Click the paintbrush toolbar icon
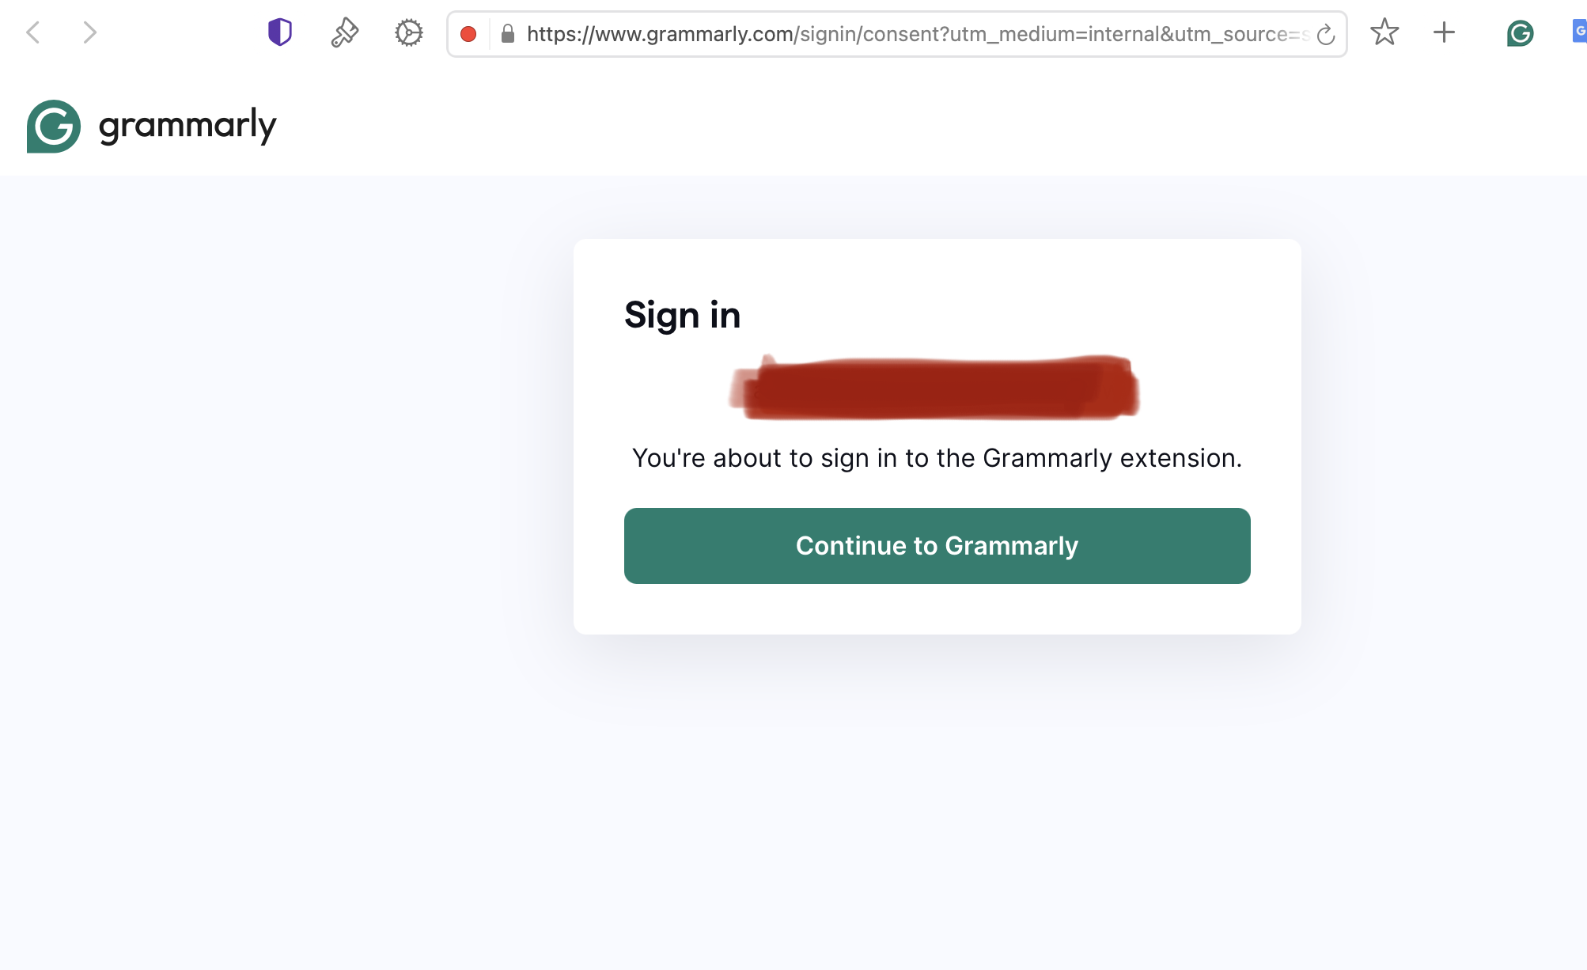Image resolution: width=1587 pixels, height=970 pixels. tap(344, 33)
